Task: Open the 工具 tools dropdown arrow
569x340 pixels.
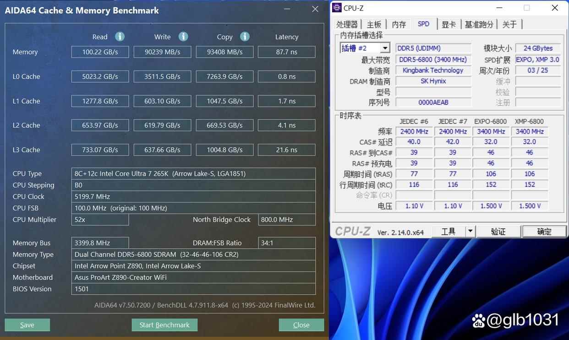Action: (x=470, y=231)
